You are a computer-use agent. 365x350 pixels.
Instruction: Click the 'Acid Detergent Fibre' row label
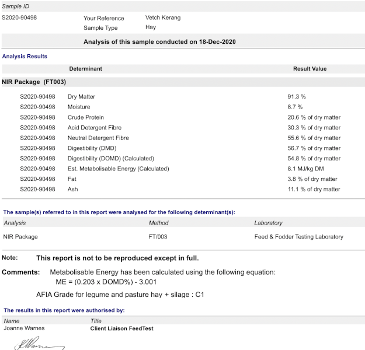[96, 128]
